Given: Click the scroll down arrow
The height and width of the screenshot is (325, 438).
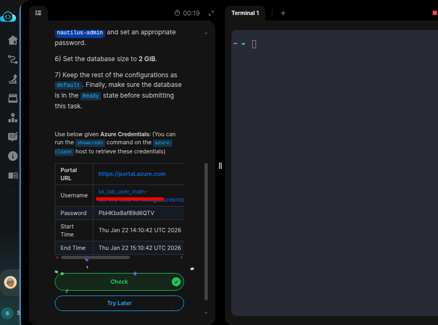Looking at the screenshot, I should click(x=206, y=313).
